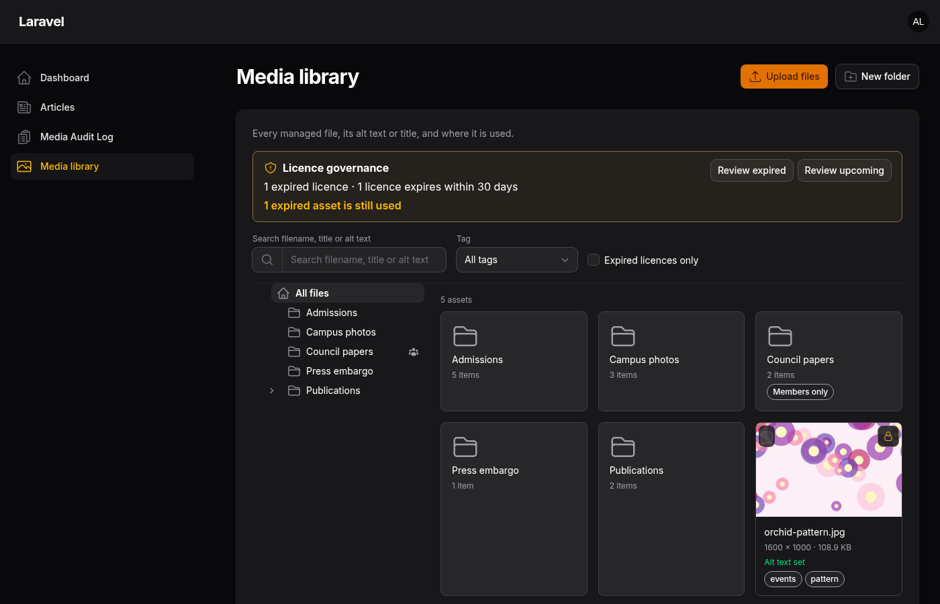Expand the Publications folder chevron
Image resolution: width=940 pixels, height=604 pixels.
coord(271,391)
